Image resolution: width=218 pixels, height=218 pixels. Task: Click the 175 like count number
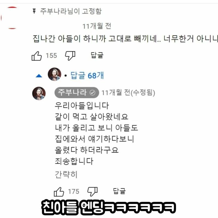pyautogui.click(x=74, y=192)
